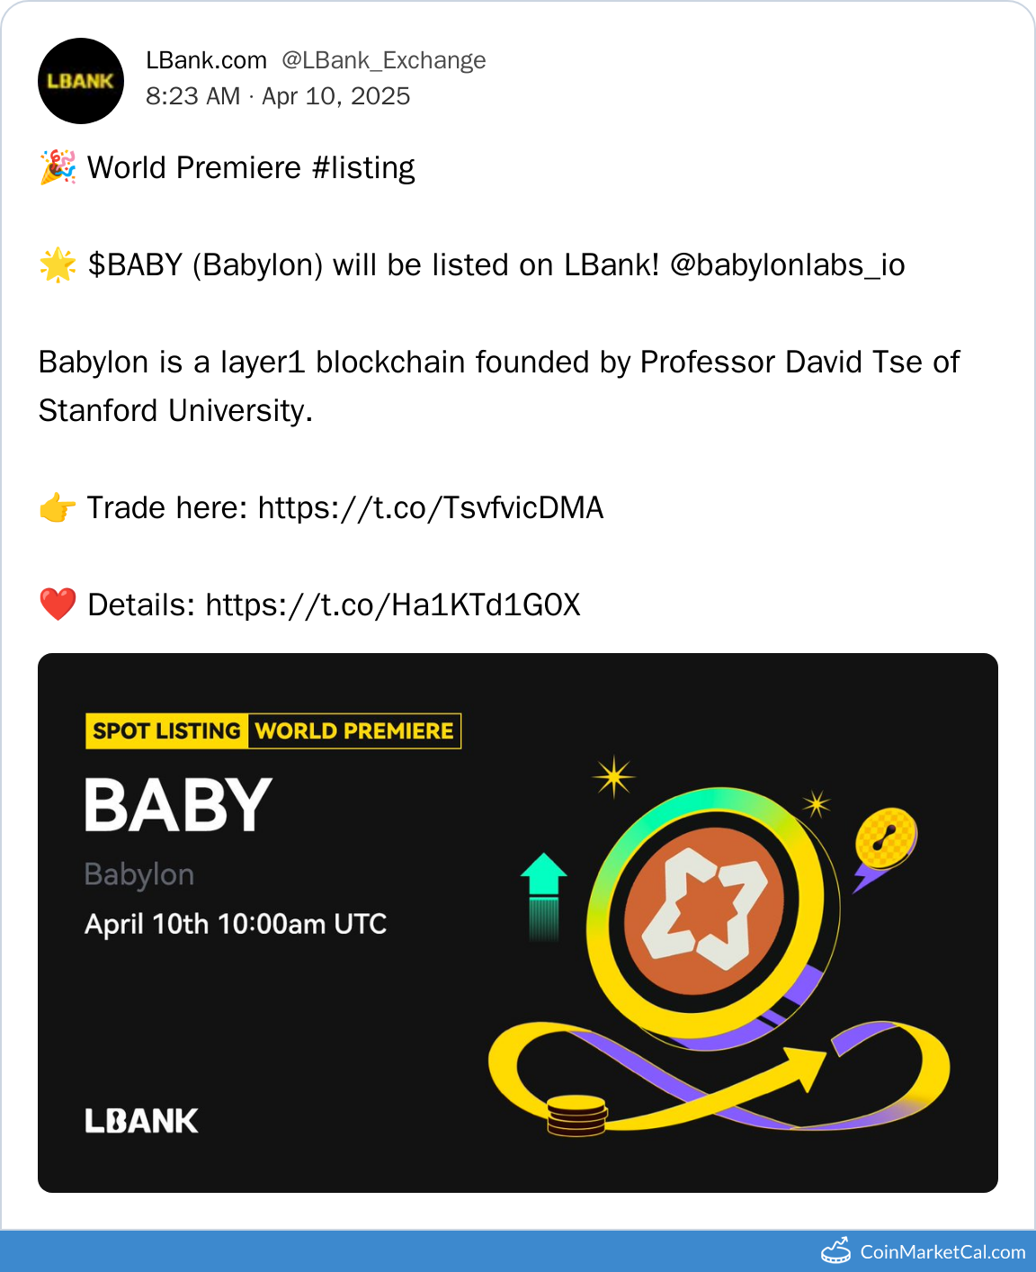
Task: Click the CoinMarketCal logo icon
Action: [835, 1251]
